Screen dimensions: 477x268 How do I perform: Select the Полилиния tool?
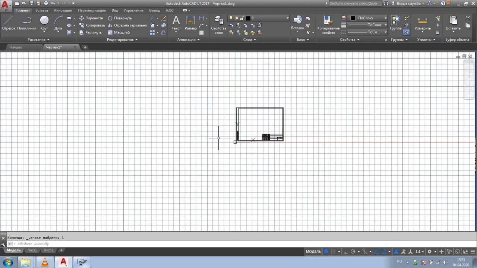[27, 23]
